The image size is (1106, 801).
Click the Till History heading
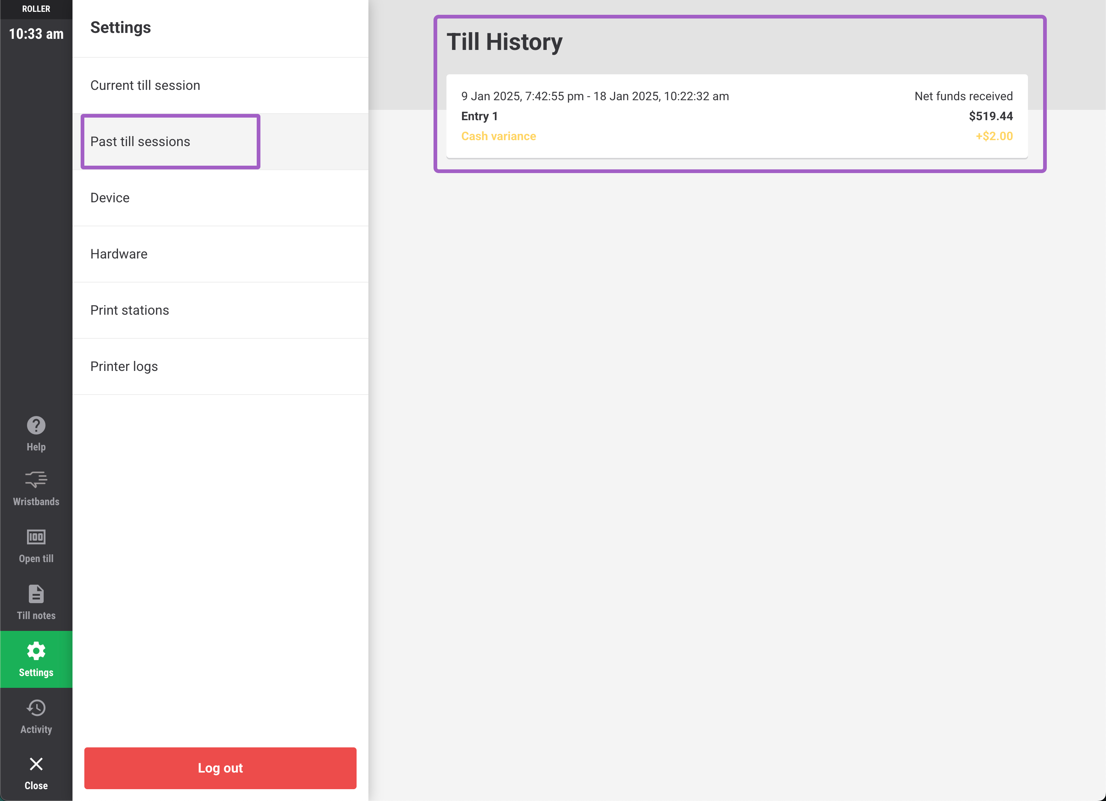point(504,42)
